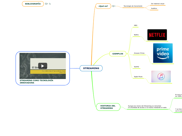Image resolution: width=182 pixels, height=136 pixels.
Task: Click the Auditivo subtopic
Action: (x=154, y=8)
